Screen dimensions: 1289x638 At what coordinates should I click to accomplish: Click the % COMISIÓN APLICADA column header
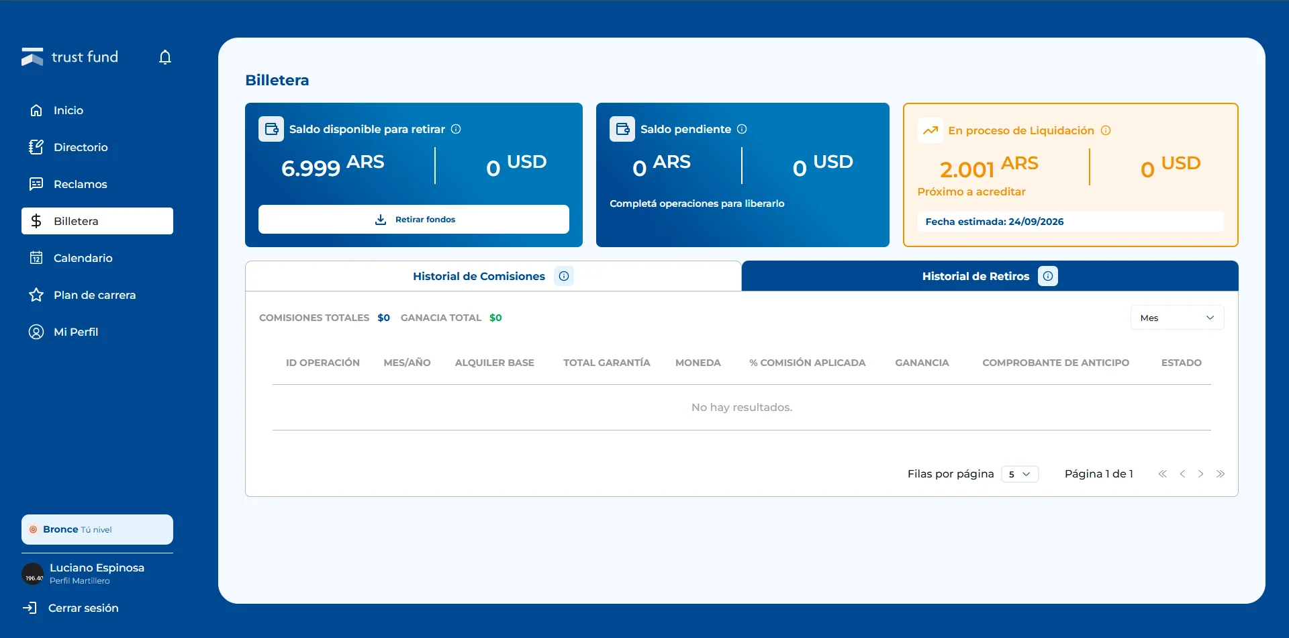(x=807, y=363)
